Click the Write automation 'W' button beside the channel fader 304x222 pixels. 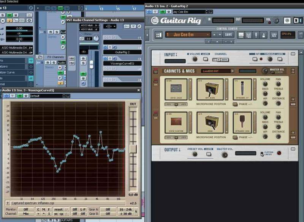[x=83, y=79]
